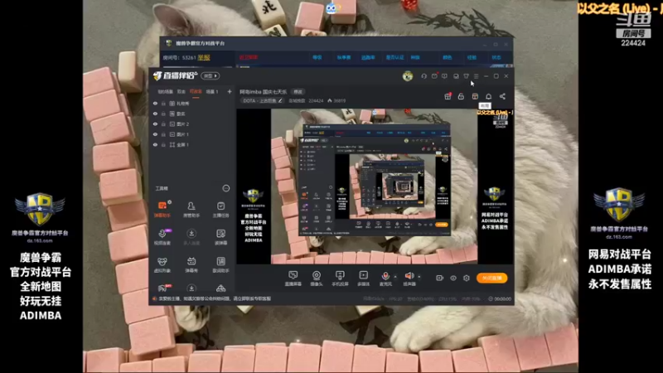This screenshot has height=373, width=663.
Task: Mute the 扬声器 speaker icon
Action: point(409,276)
